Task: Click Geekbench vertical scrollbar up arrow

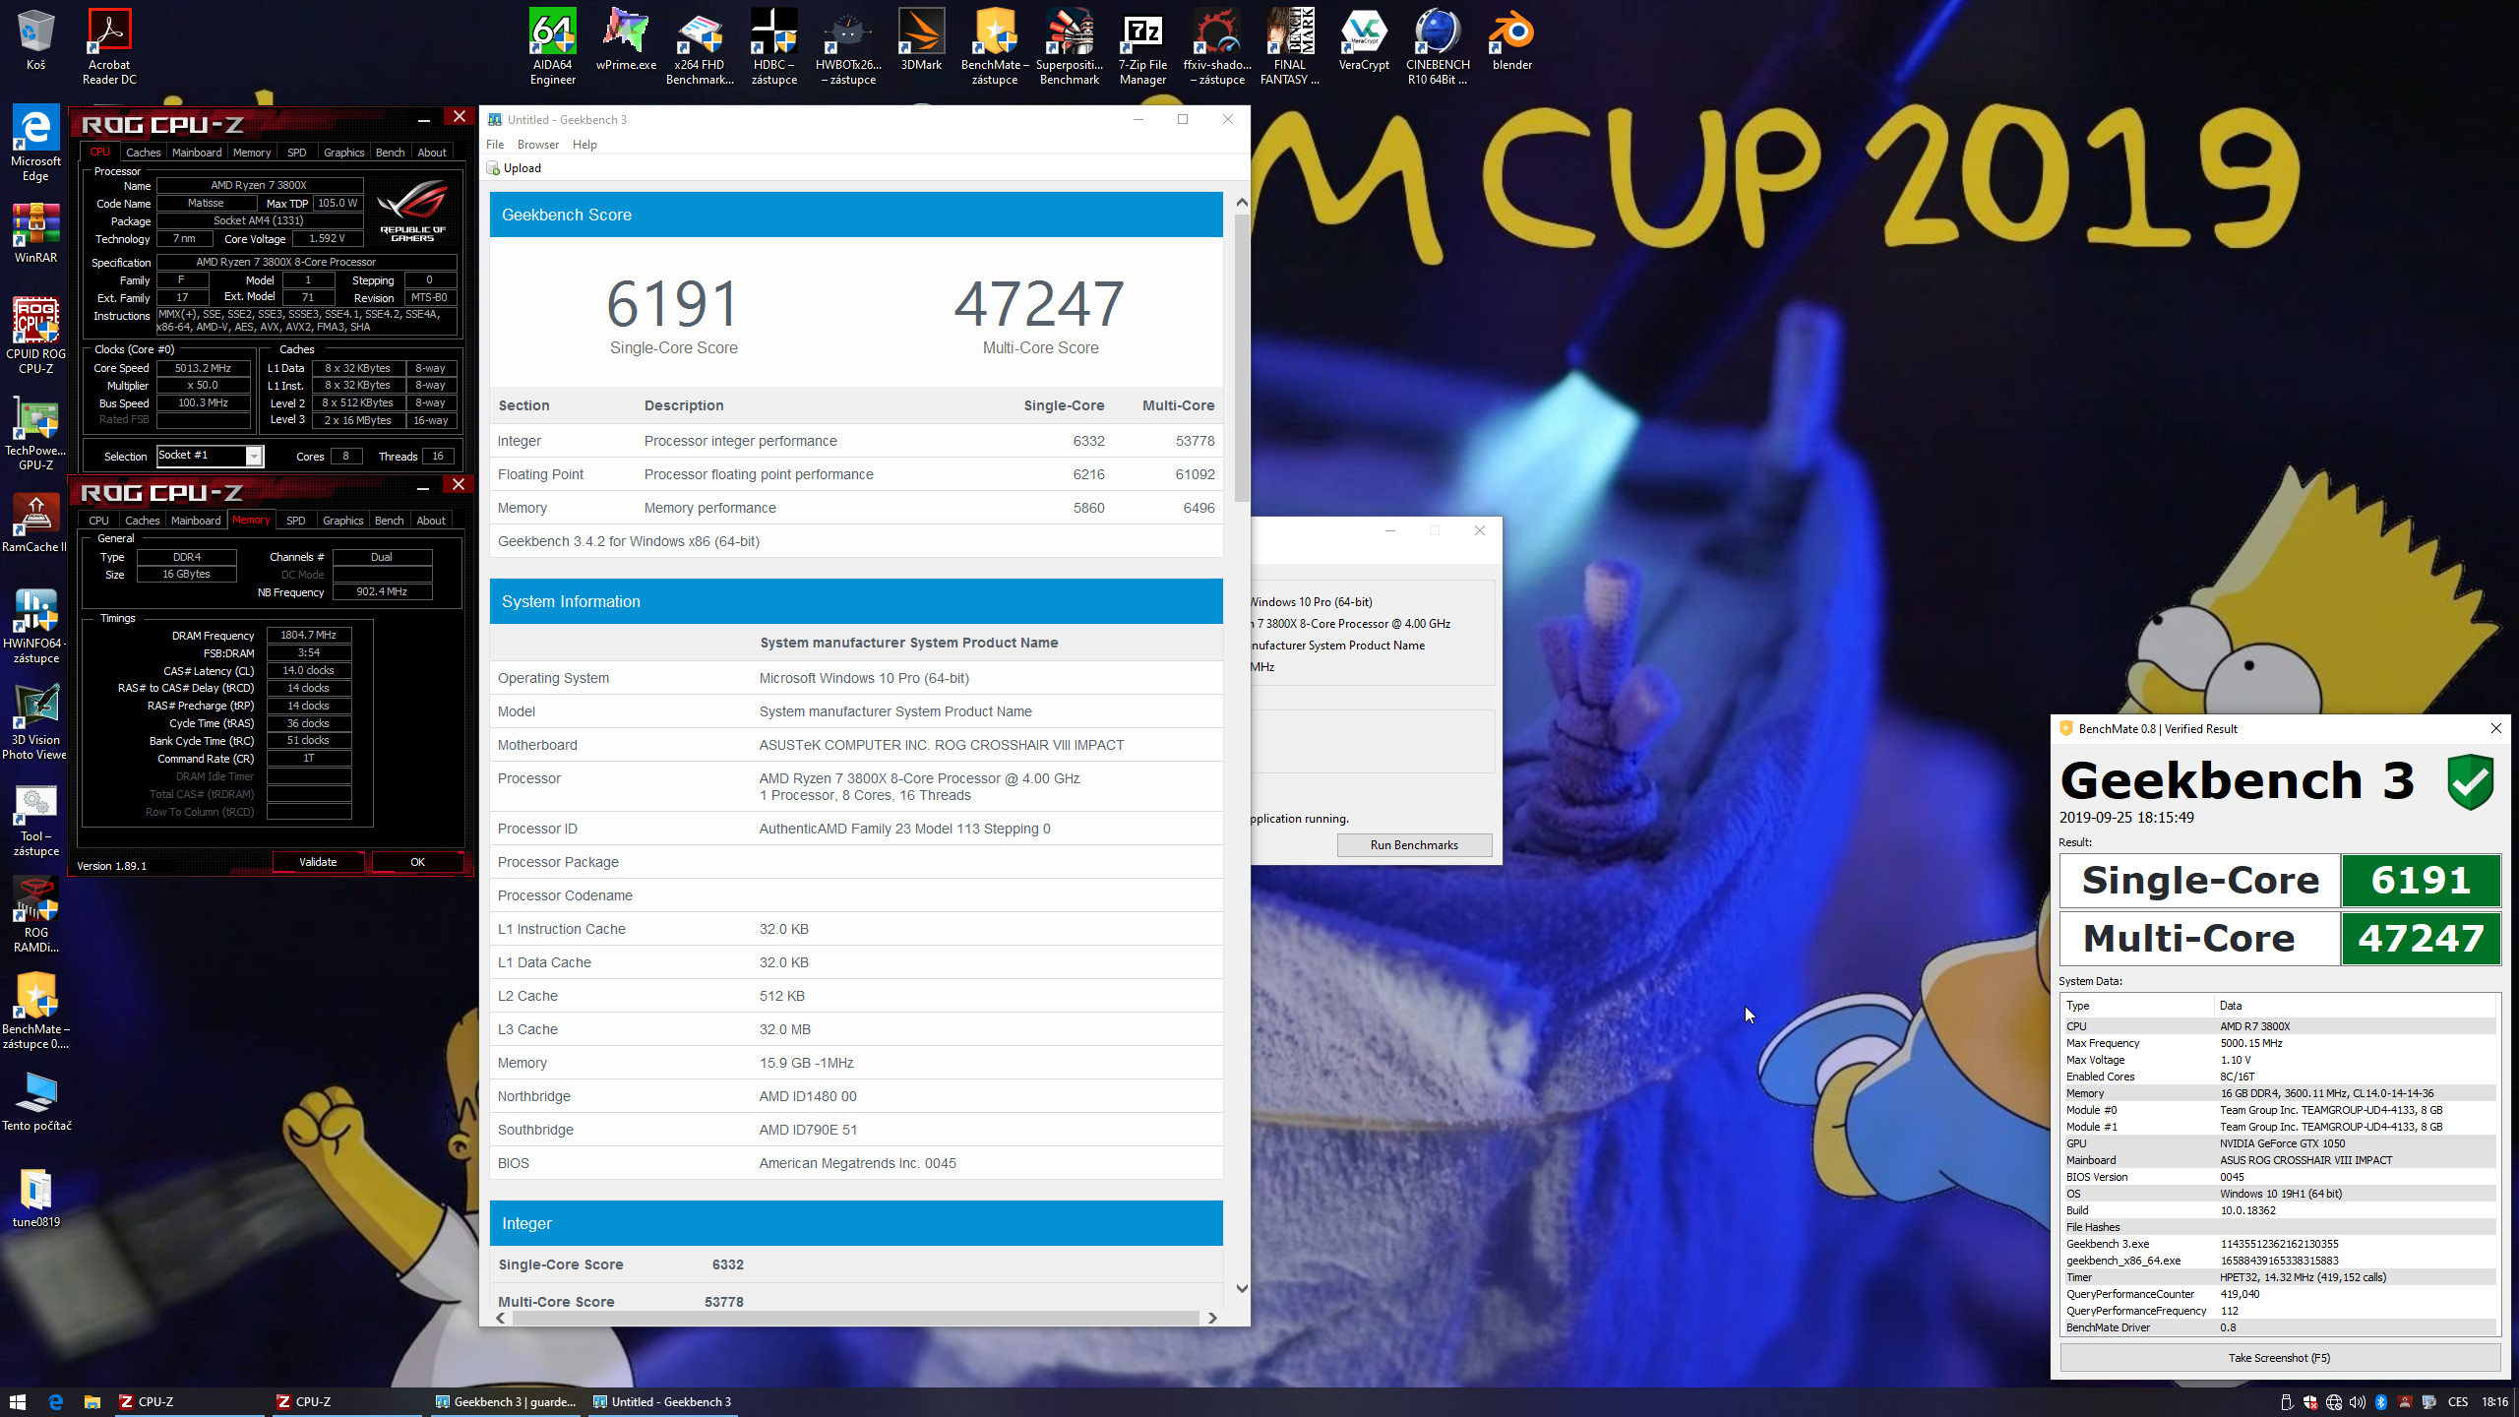Action: click(x=1241, y=202)
